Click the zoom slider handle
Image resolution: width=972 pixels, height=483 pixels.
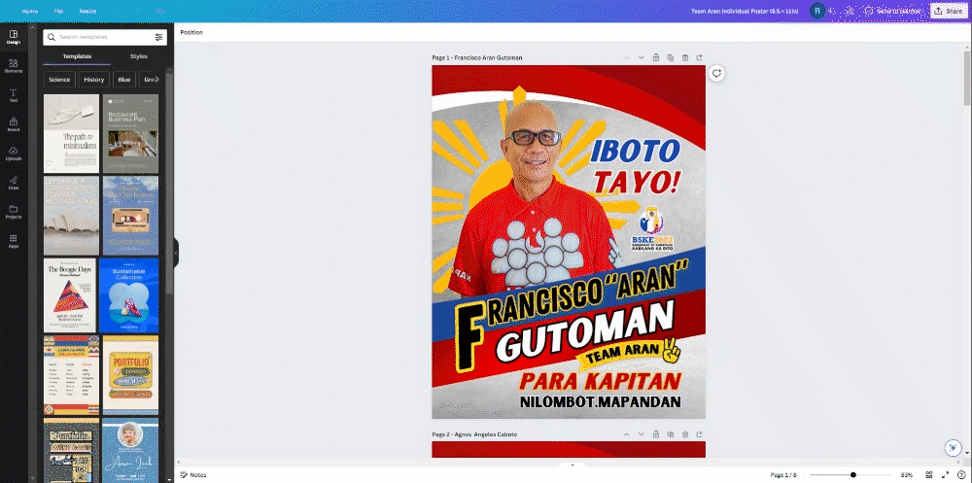(853, 475)
